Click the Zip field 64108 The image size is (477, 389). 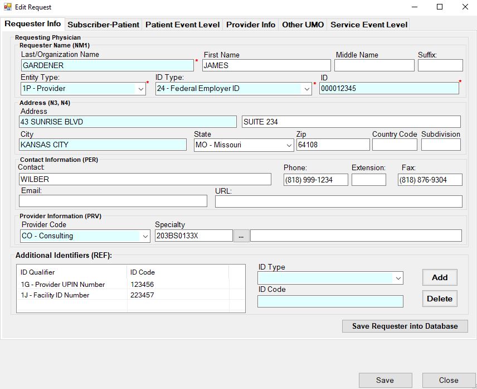tap(333, 145)
